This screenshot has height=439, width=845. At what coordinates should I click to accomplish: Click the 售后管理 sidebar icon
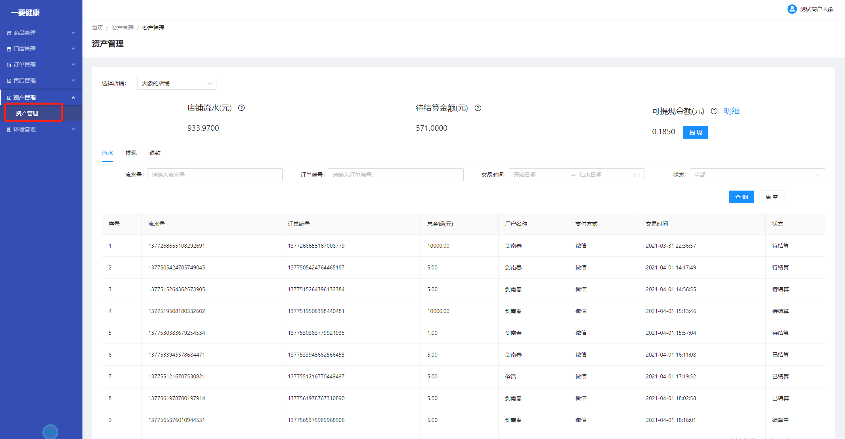click(9, 81)
